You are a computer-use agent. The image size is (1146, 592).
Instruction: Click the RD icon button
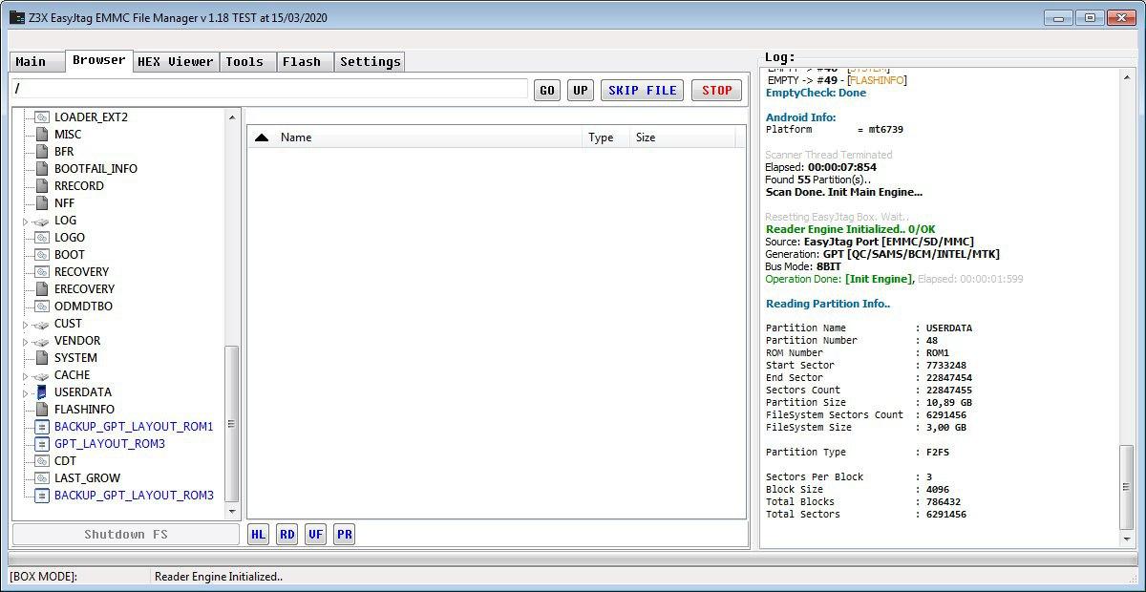pos(287,535)
